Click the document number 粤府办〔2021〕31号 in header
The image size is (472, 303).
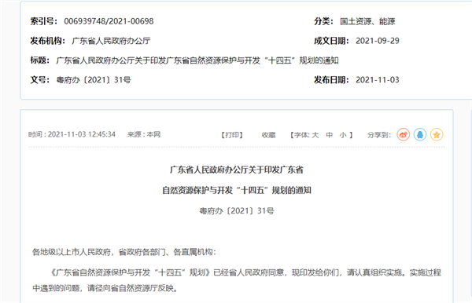pyautogui.click(x=94, y=80)
